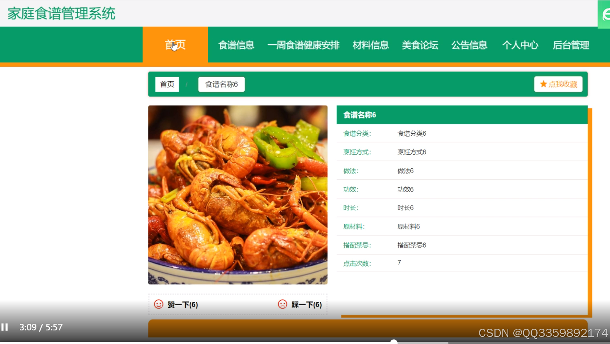
Task: Open 个人中心 in the navigation bar
Action: pyautogui.click(x=520, y=45)
